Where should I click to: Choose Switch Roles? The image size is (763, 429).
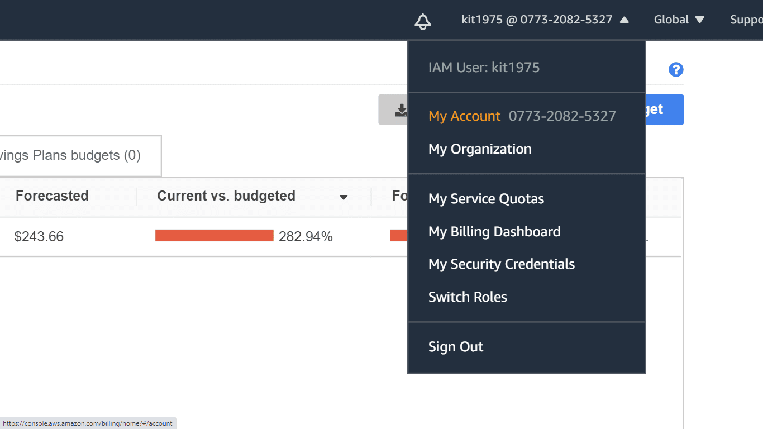468,297
